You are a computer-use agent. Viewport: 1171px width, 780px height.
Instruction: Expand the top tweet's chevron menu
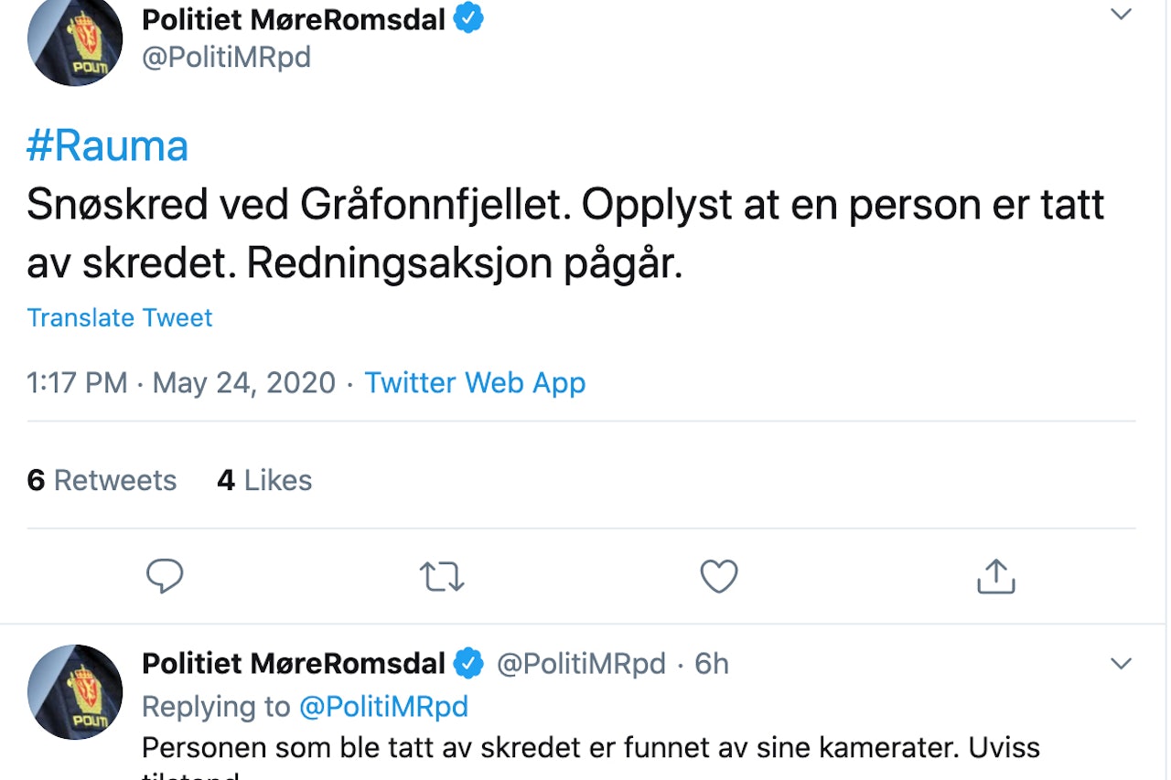(1121, 15)
